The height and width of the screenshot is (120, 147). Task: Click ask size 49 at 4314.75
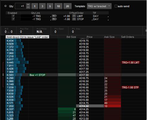coord(113,103)
